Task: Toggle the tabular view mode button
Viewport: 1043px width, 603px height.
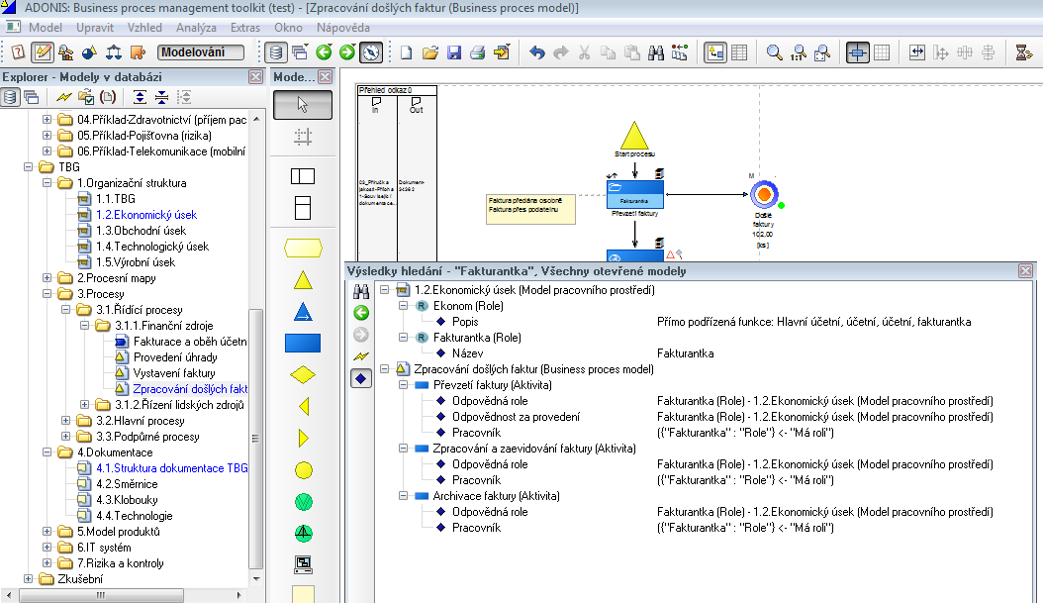Action: click(x=739, y=52)
